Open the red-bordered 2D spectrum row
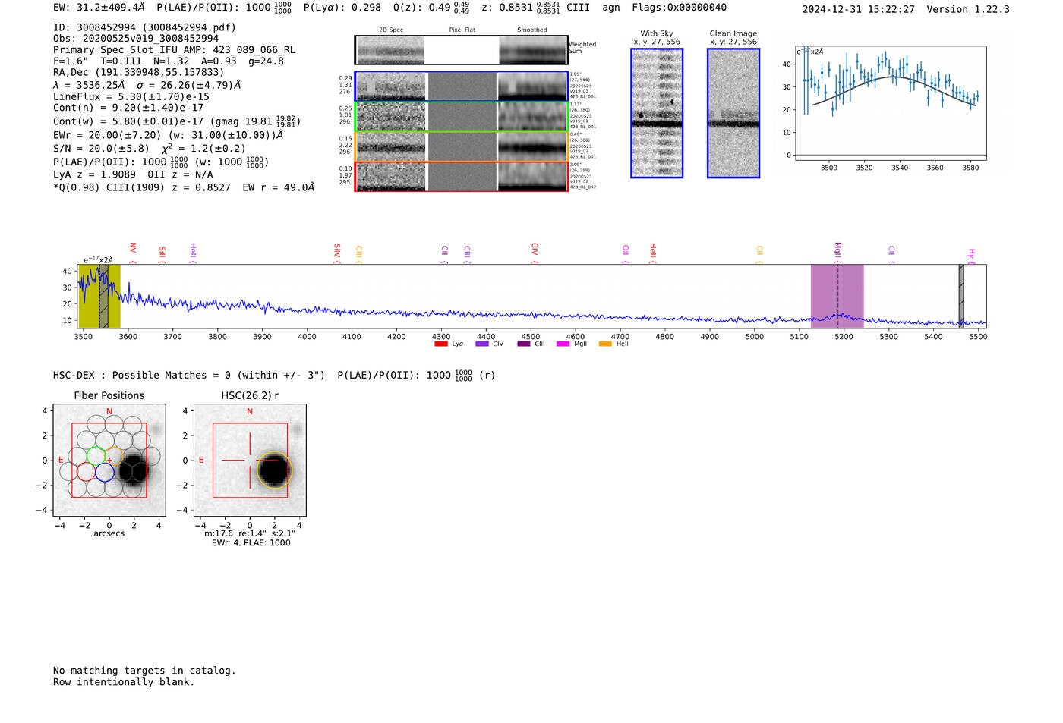The width and height of the screenshot is (1063, 723). coord(462,176)
